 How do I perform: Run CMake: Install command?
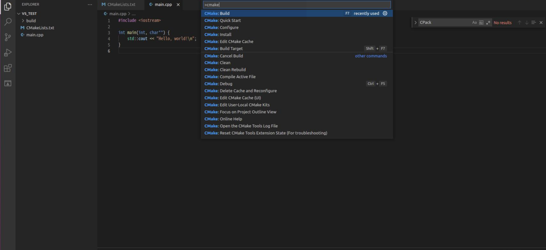[297, 35]
